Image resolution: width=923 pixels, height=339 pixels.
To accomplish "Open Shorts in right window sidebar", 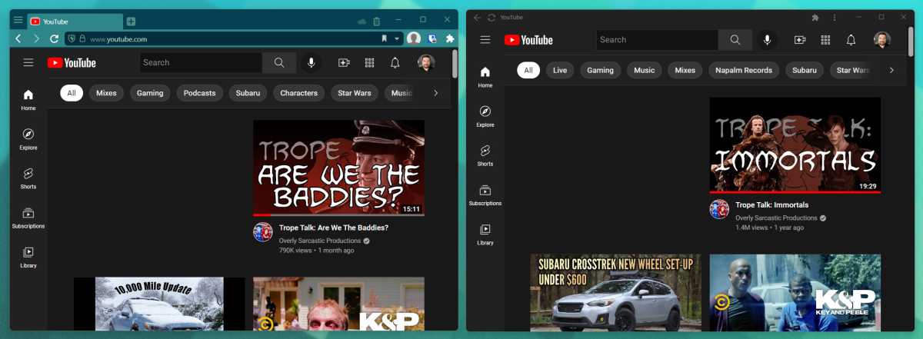I will coord(485,155).
